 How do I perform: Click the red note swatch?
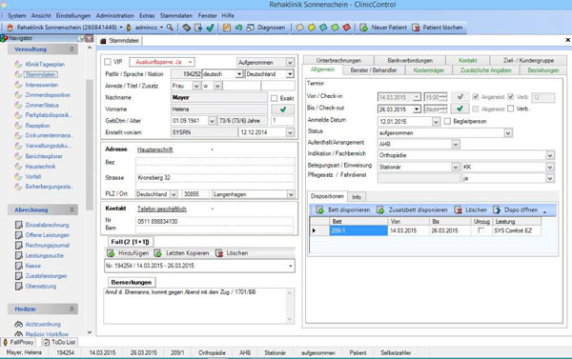click(x=347, y=28)
